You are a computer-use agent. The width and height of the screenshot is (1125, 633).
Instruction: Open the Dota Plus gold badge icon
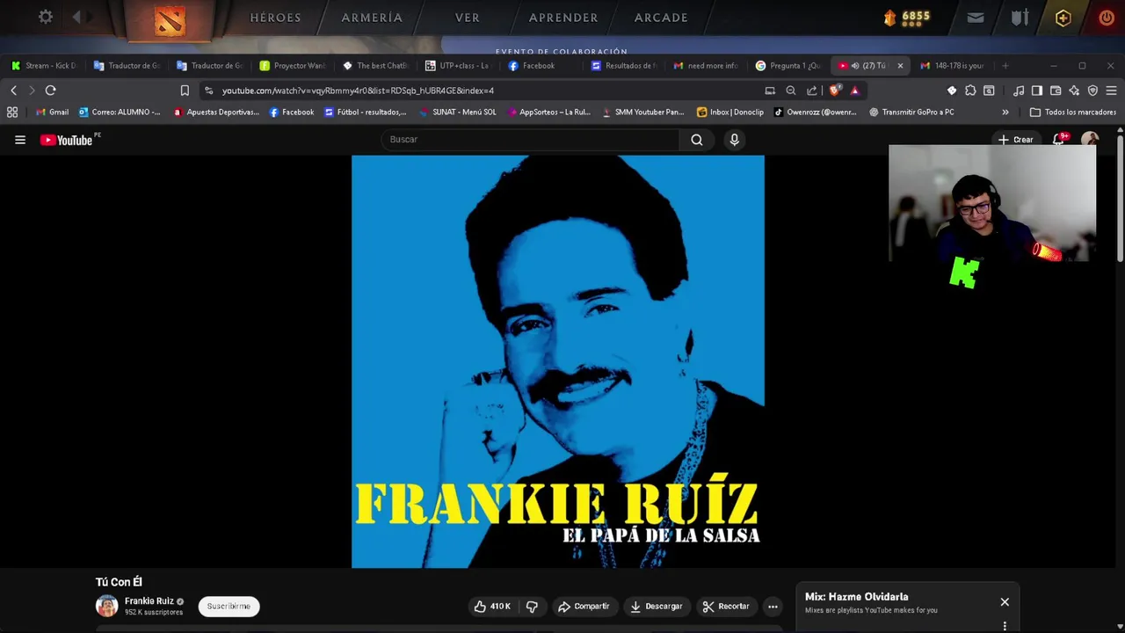1063,18
